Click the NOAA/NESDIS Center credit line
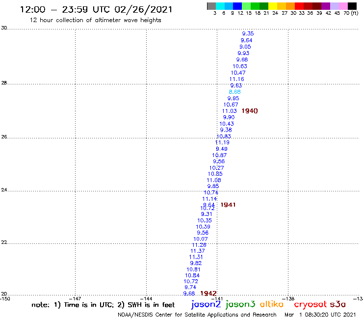The height and width of the screenshot is (319, 363). (x=197, y=315)
